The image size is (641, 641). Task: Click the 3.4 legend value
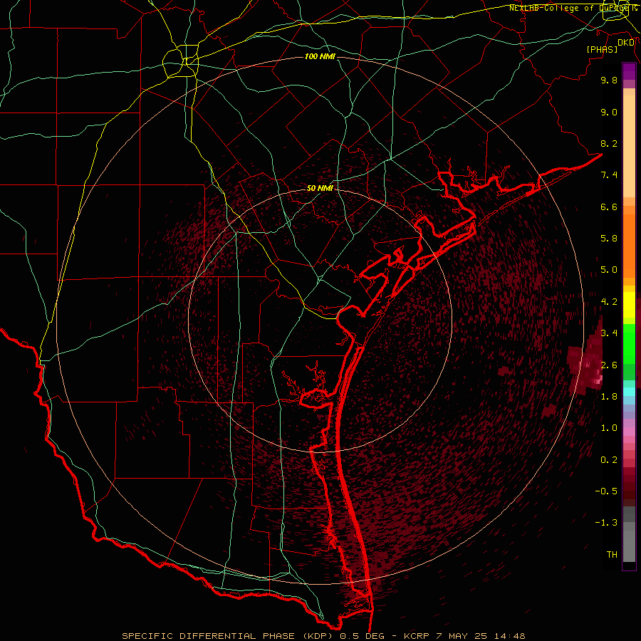tap(609, 333)
